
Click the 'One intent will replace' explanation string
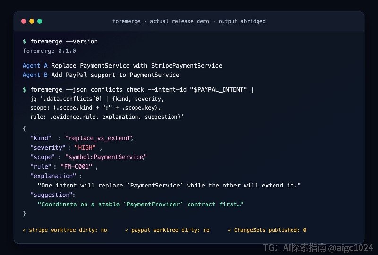click(x=169, y=186)
